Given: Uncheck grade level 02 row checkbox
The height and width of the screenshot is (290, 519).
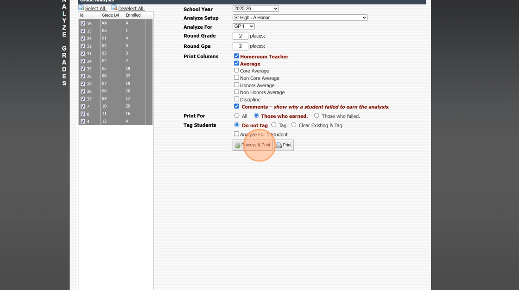Looking at the screenshot, I should pyautogui.click(x=83, y=46).
